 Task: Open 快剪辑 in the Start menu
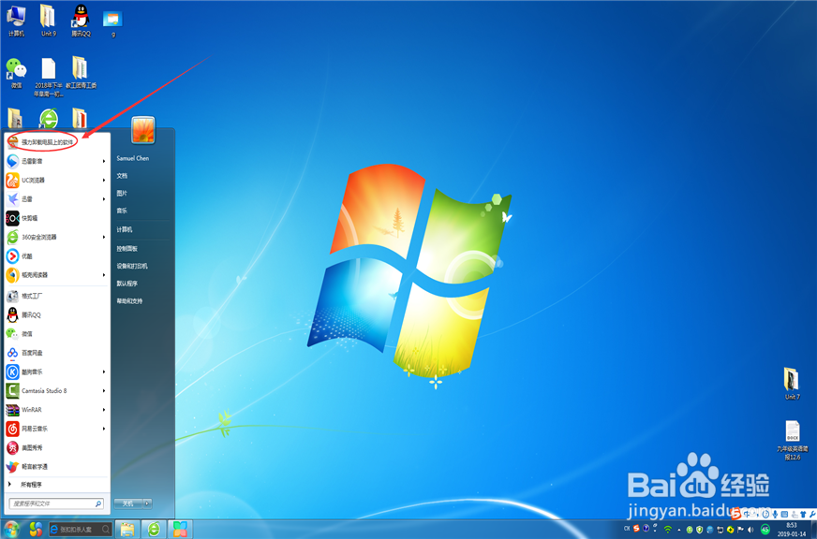click(57, 218)
